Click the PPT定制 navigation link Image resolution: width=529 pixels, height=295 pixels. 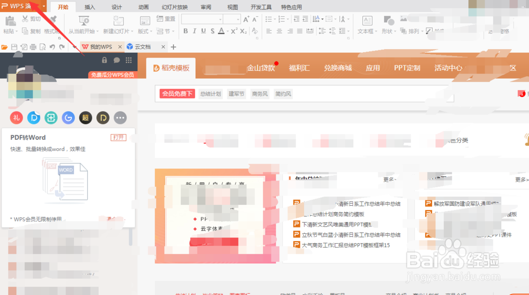[x=407, y=68]
